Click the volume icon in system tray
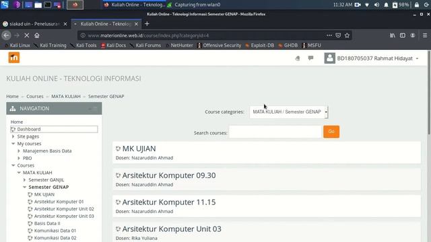Viewport: 431px width, 242px height. point(376,5)
